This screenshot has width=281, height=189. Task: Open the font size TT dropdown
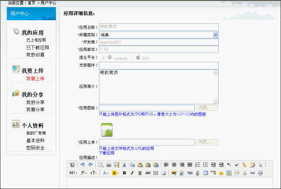point(93,173)
